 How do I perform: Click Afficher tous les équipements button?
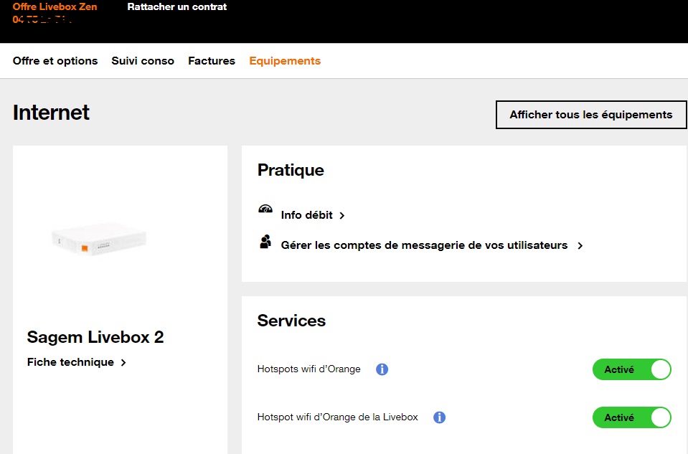pyautogui.click(x=591, y=115)
